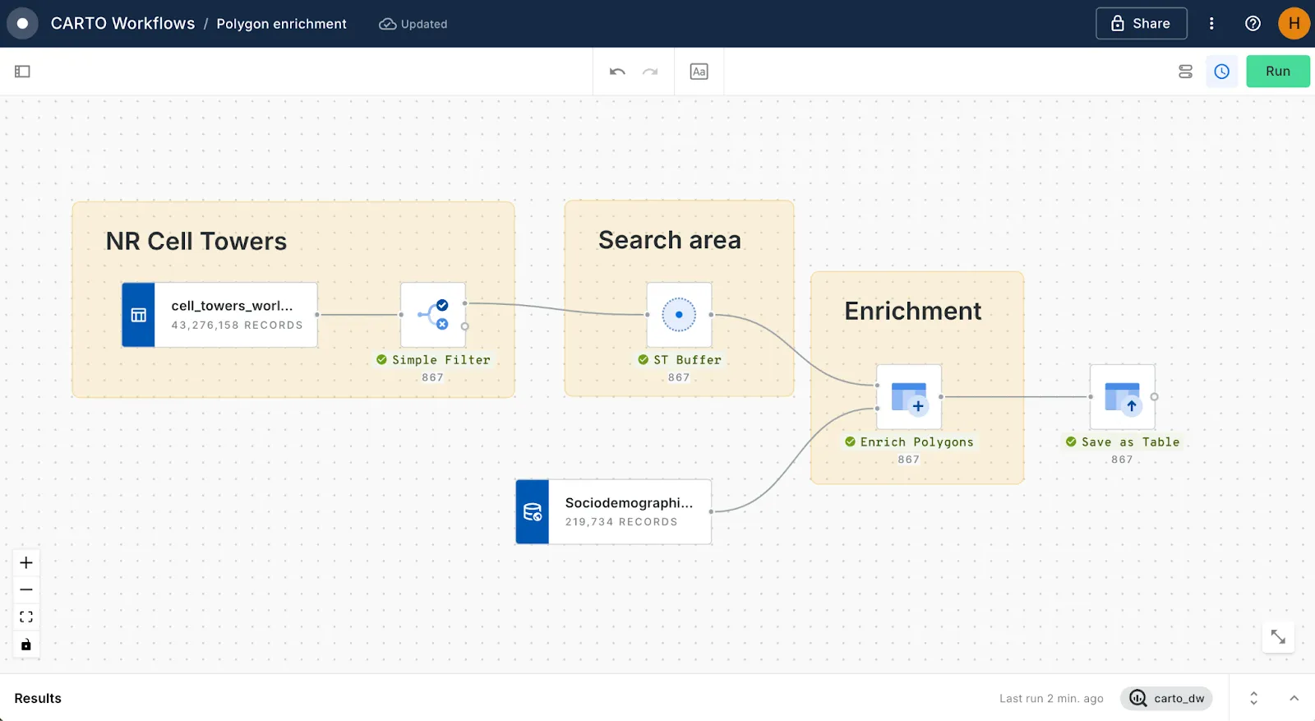The width and height of the screenshot is (1315, 721).
Task: Expand the Results panel chevron
Action: (x=1294, y=698)
